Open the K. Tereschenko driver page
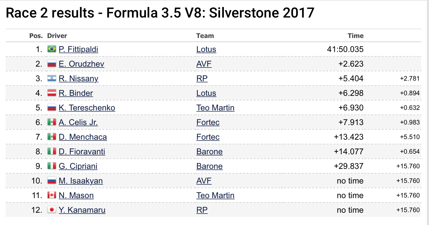This screenshot has height=225, width=429. 87,108
